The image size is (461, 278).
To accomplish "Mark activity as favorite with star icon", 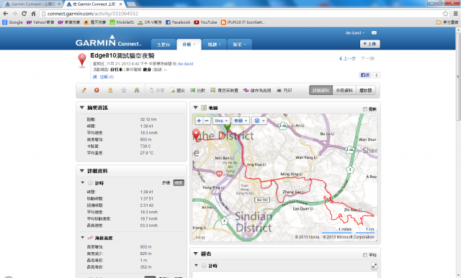I will tap(123, 91).
